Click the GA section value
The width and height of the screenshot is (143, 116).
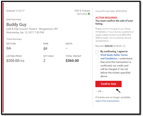point(9,48)
